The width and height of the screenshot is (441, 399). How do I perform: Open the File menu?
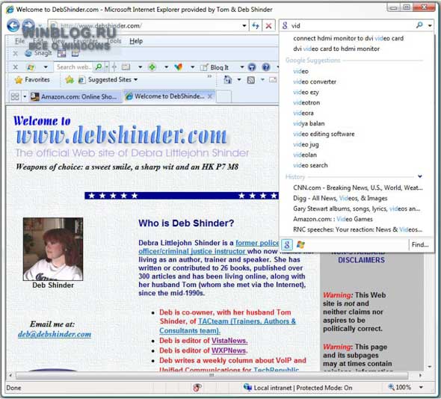pyautogui.click(x=19, y=41)
